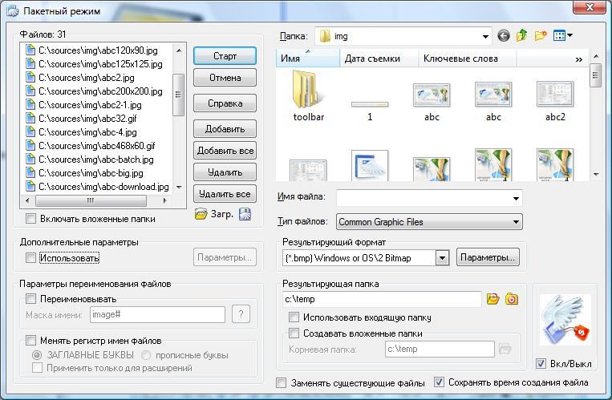Toggle the Вкл/Выкл preview checkbox

541,363
